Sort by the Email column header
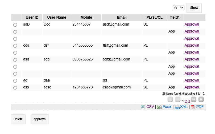Image resolution: width=215 pixels, height=134 pixels. (x=122, y=17)
